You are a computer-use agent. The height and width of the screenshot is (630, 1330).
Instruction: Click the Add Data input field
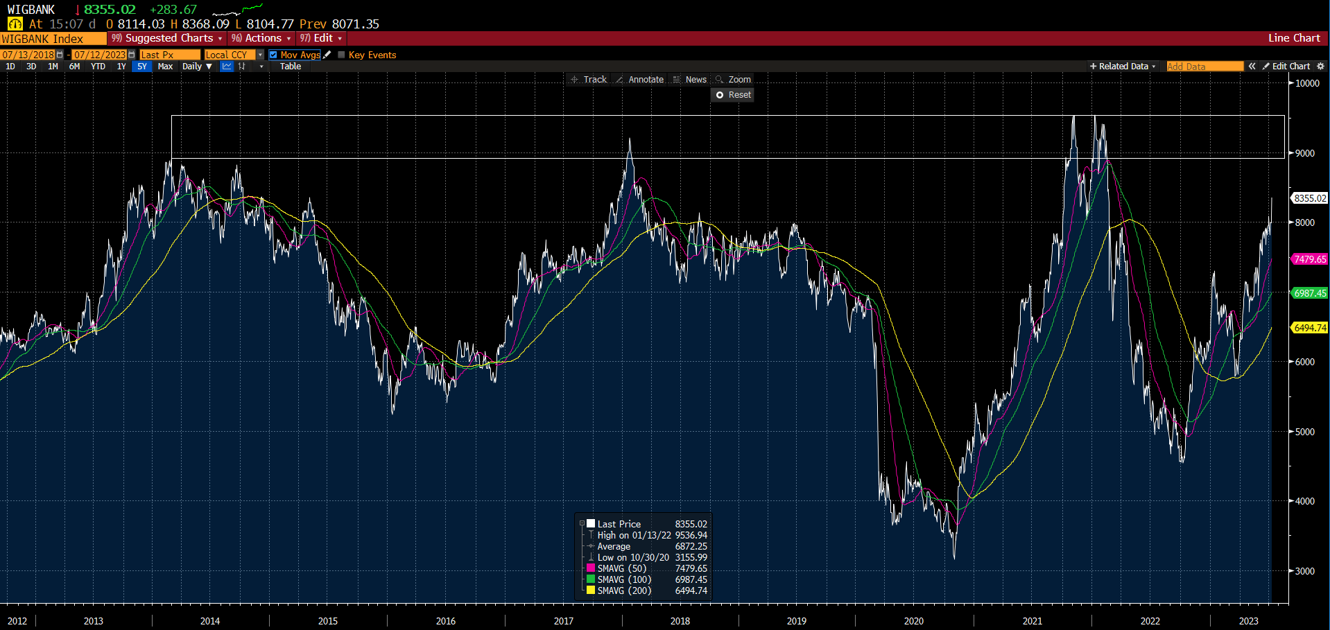[x=1204, y=67]
